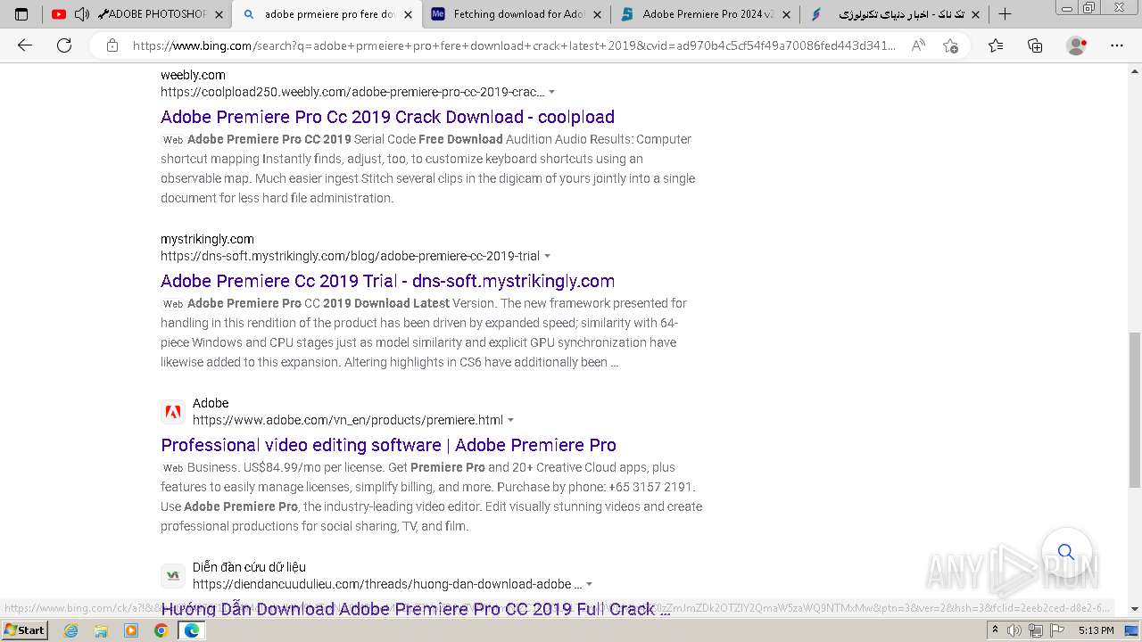The width and height of the screenshot is (1142, 642).
Task: Expand coolpload250.weebly.com URL dropdown arrow
Action: point(551,92)
